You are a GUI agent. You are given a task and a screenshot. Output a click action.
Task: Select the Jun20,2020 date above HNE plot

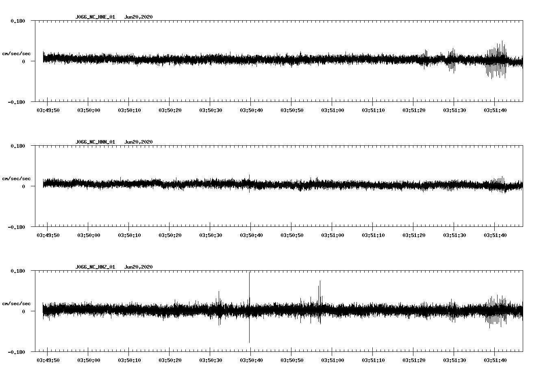pyautogui.click(x=139, y=17)
